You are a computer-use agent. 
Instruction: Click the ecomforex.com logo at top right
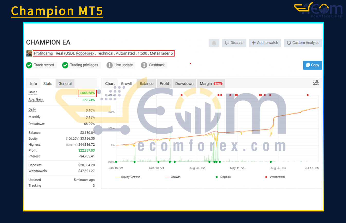coord(318,10)
